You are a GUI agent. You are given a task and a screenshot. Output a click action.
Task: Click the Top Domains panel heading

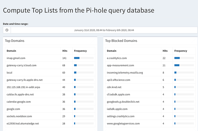pos(15,41)
